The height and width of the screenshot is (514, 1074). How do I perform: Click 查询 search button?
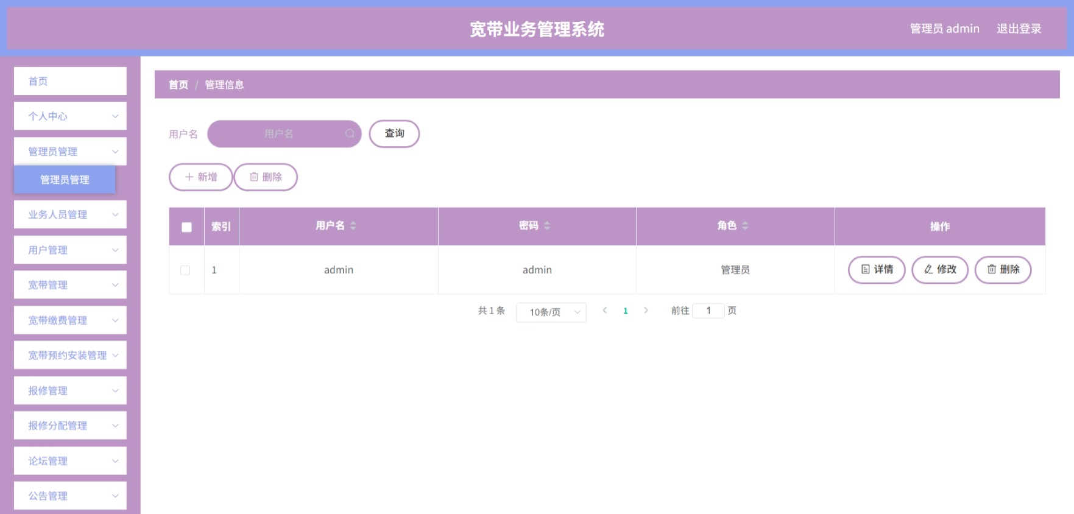(x=394, y=133)
